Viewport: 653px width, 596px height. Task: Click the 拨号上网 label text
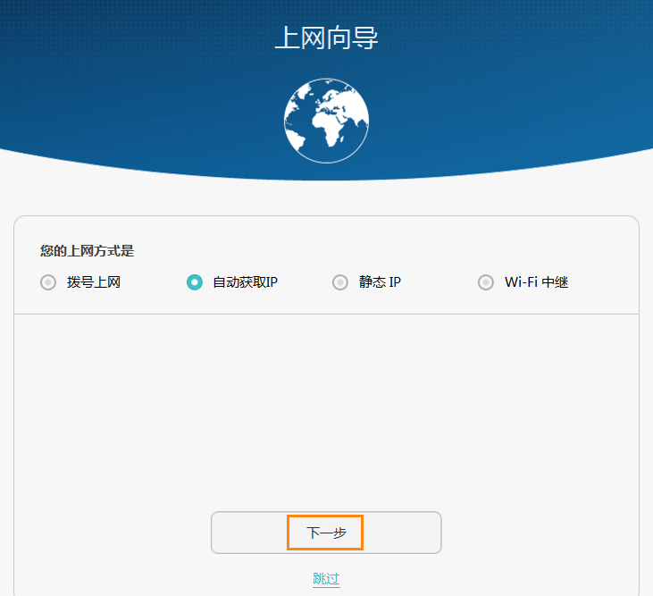click(94, 282)
